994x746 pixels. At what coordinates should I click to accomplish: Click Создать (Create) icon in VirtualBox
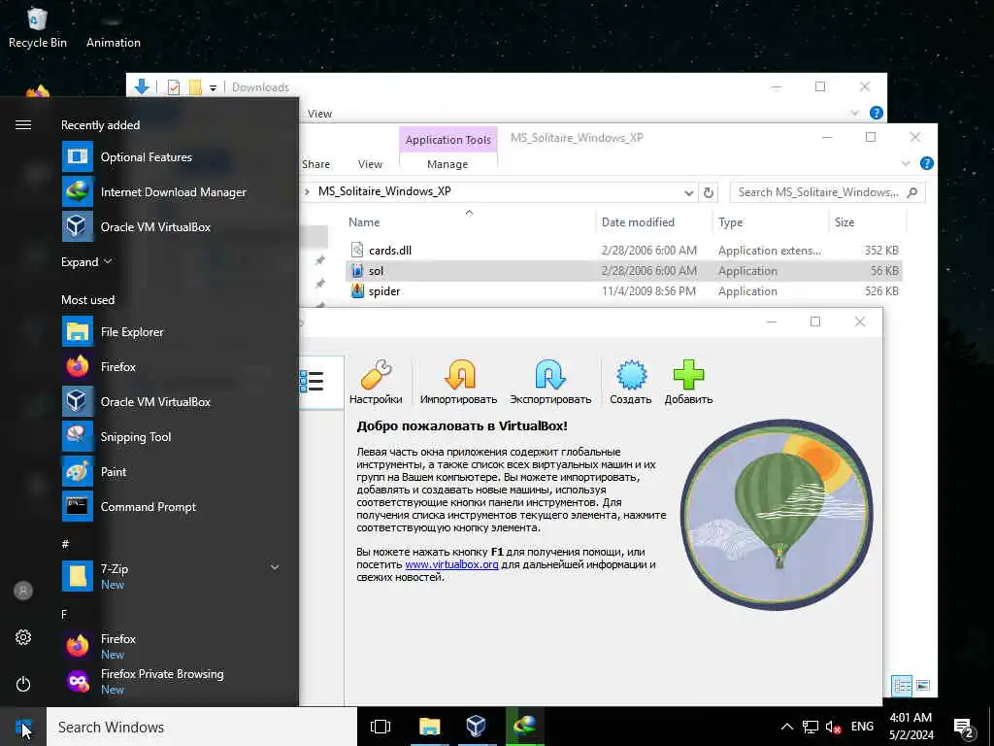tap(631, 382)
